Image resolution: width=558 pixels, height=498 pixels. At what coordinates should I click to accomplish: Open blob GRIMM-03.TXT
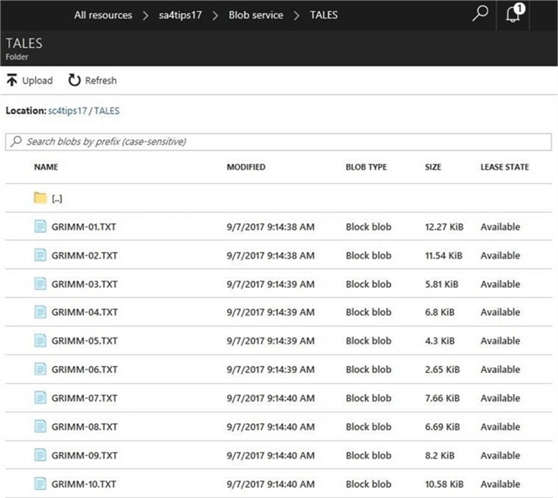click(85, 284)
